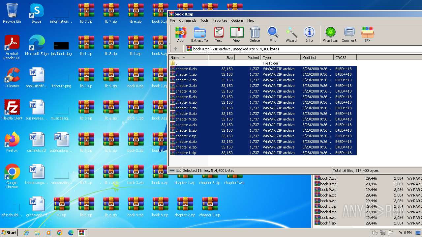Click Chrome icon in taskbar

pos(60,233)
